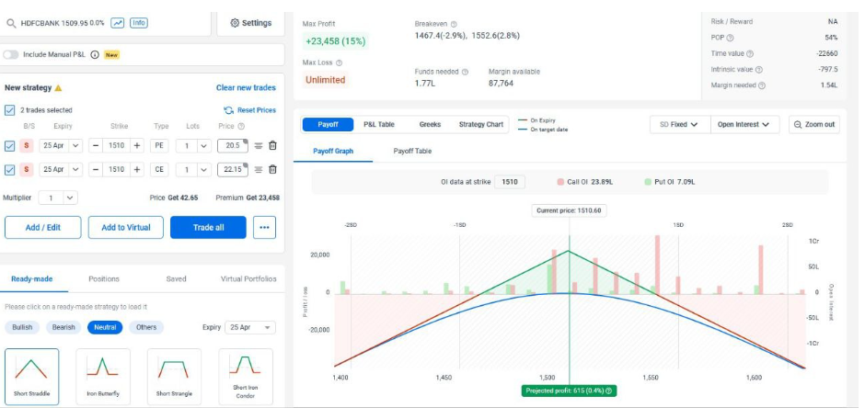Screen dimensions: 865x419
Task: Open the three-dots more options button
Action: (x=264, y=227)
